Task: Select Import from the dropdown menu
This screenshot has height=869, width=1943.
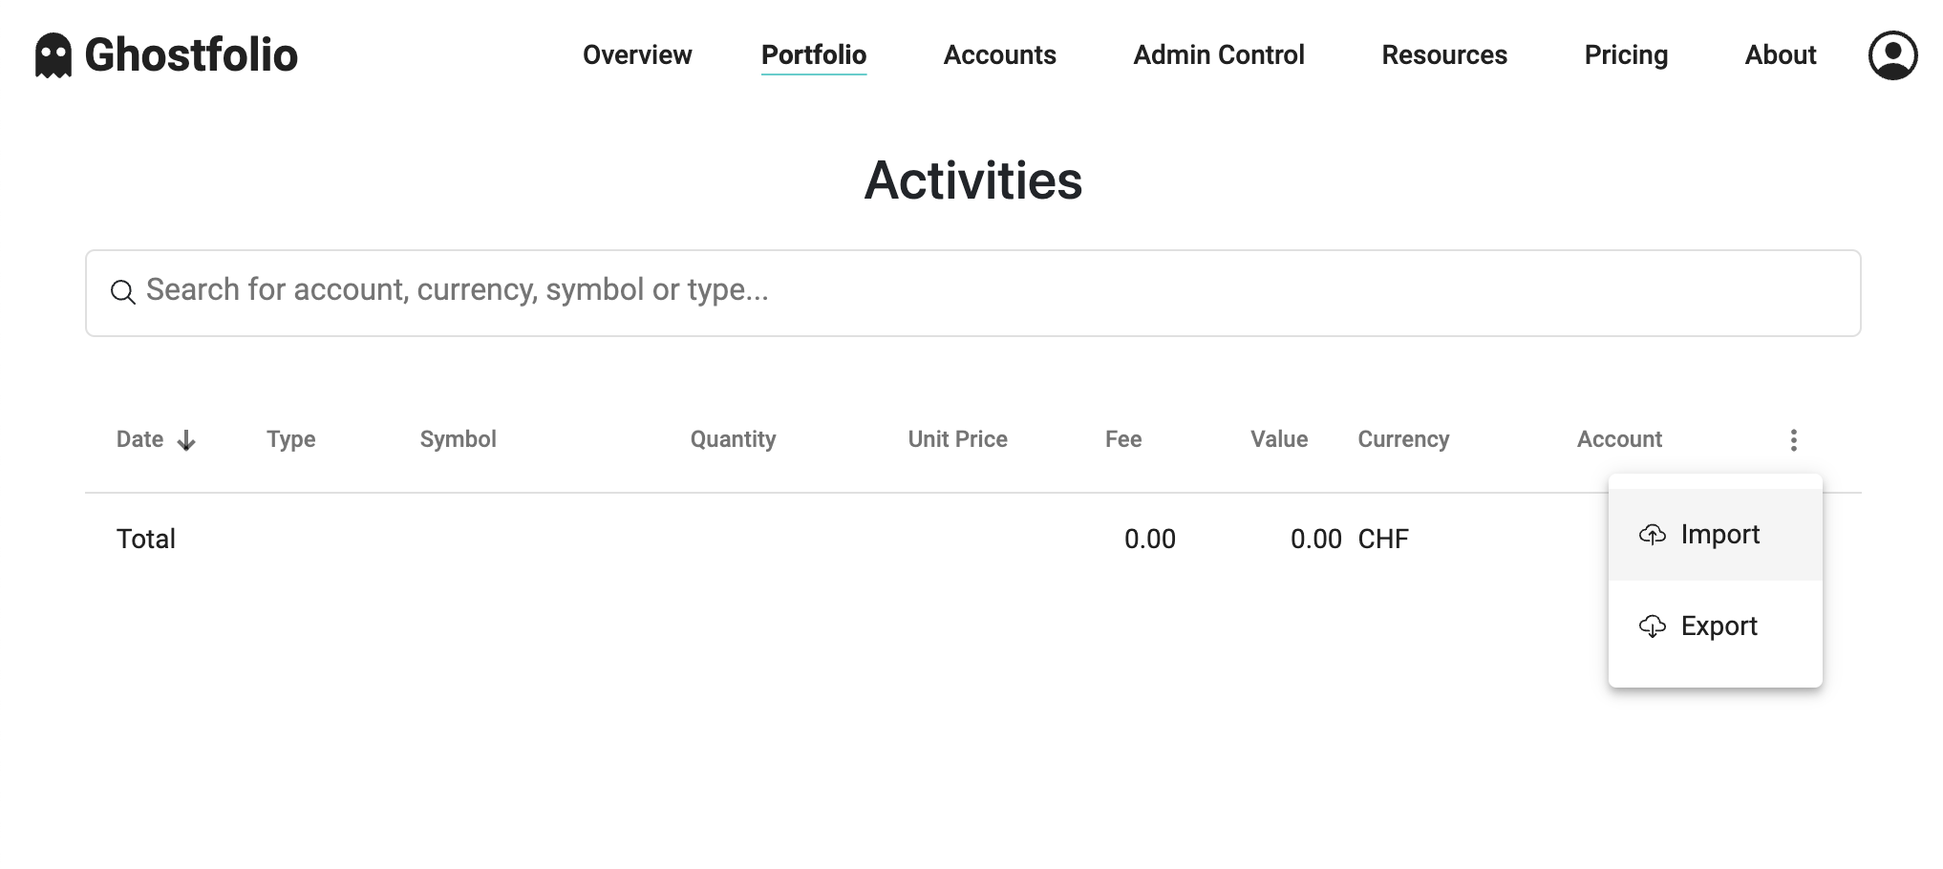Action: click(1719, 535)
